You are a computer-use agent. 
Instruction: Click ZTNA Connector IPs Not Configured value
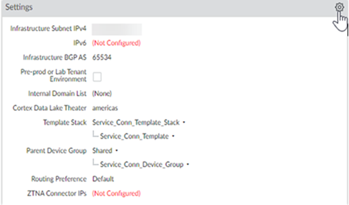click(116, 193)
